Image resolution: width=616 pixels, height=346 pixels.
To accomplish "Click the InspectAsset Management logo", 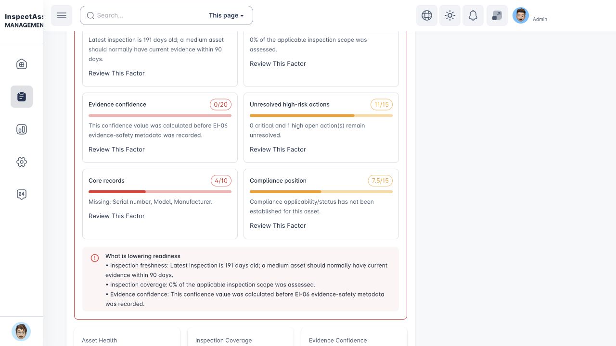I will coord(24,21).
